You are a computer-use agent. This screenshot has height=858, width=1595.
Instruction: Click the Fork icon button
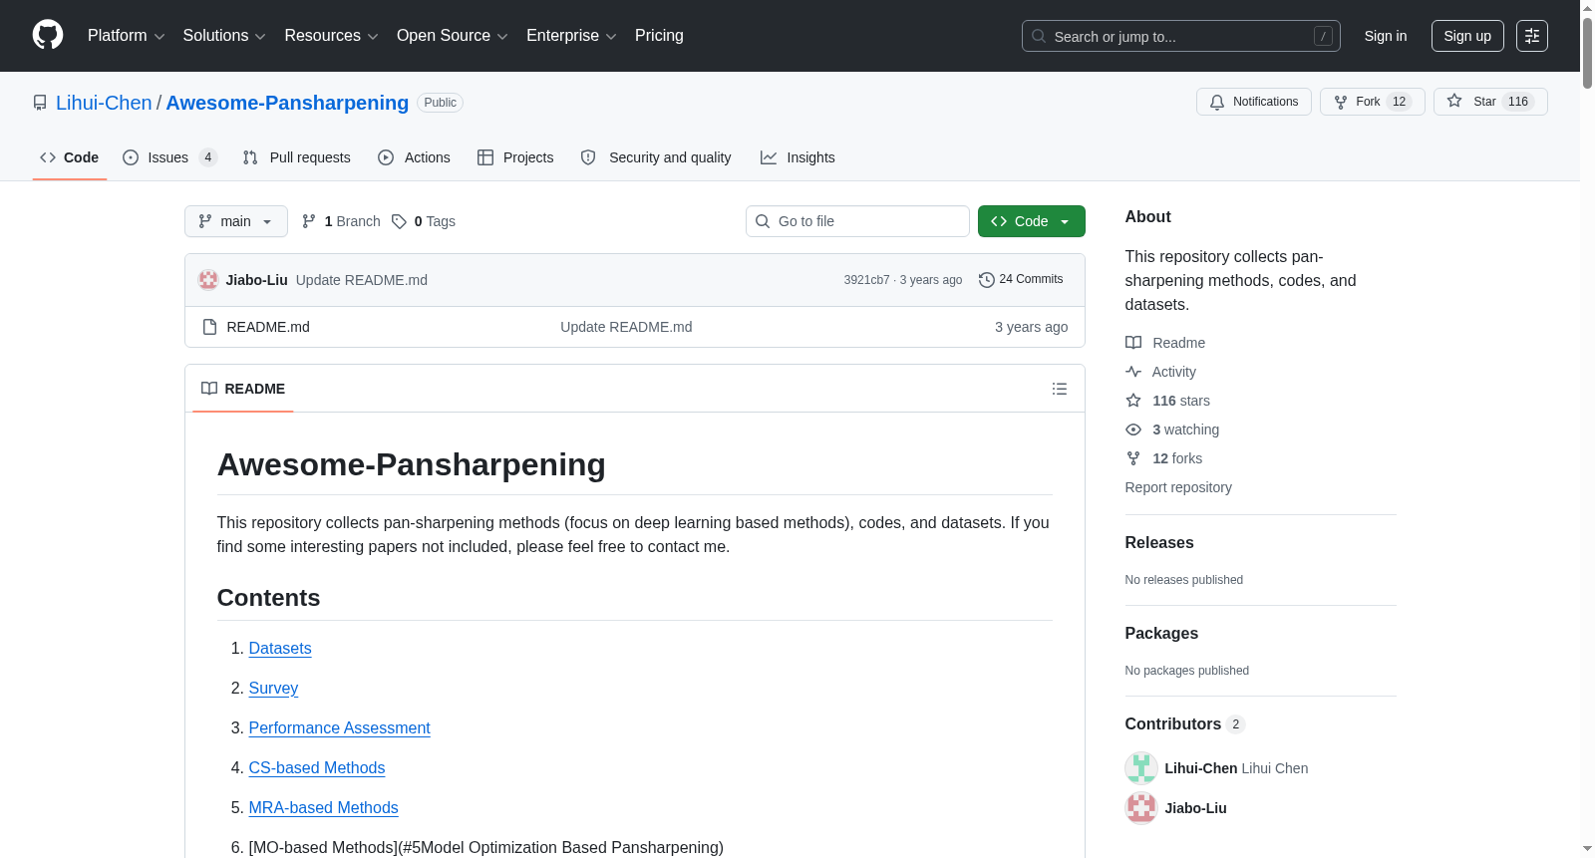pyautogui.click(x=1341, y=102)
